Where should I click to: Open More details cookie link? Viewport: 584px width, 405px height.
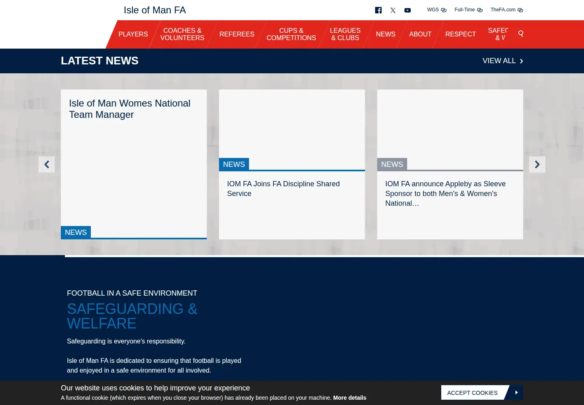350,398
